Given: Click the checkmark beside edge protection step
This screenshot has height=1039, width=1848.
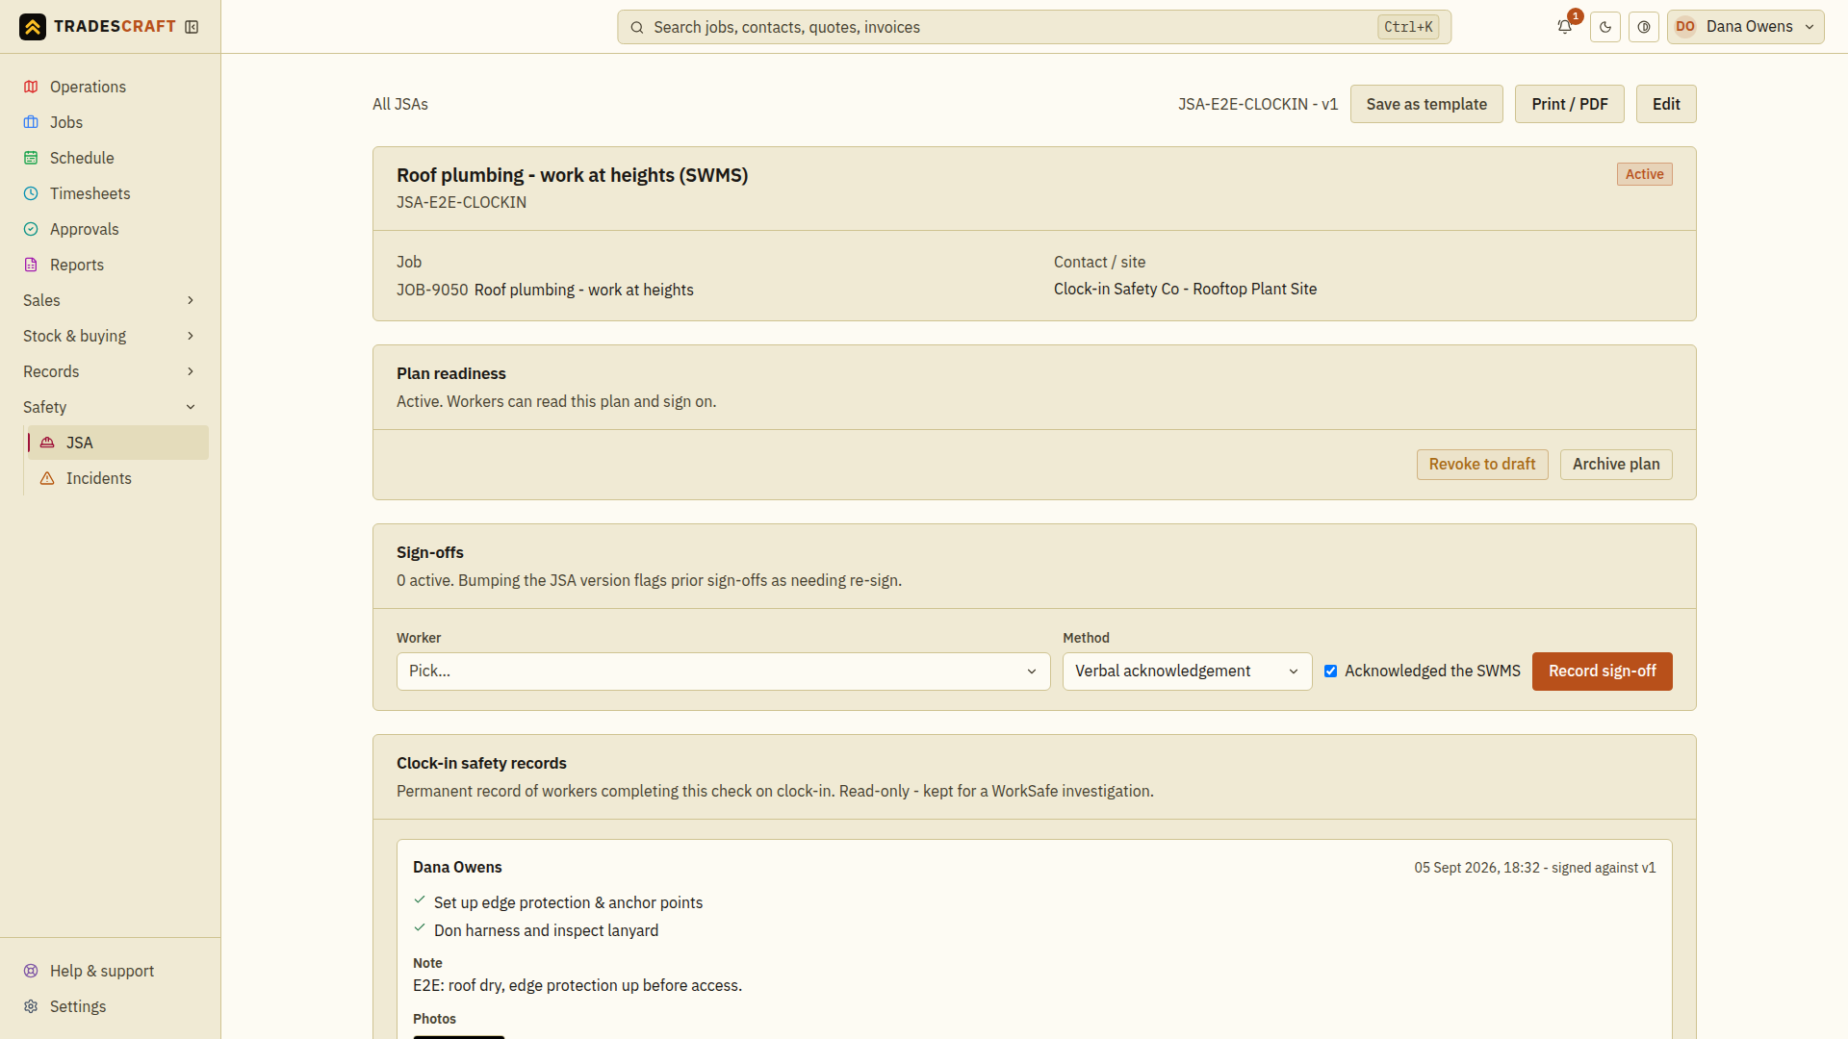Looking at the screenshot, I should coord(420,900).
